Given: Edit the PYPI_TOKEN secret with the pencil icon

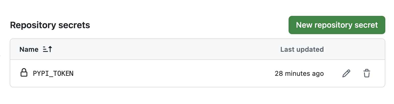Looking at the screenshot, I should (346, 74).
